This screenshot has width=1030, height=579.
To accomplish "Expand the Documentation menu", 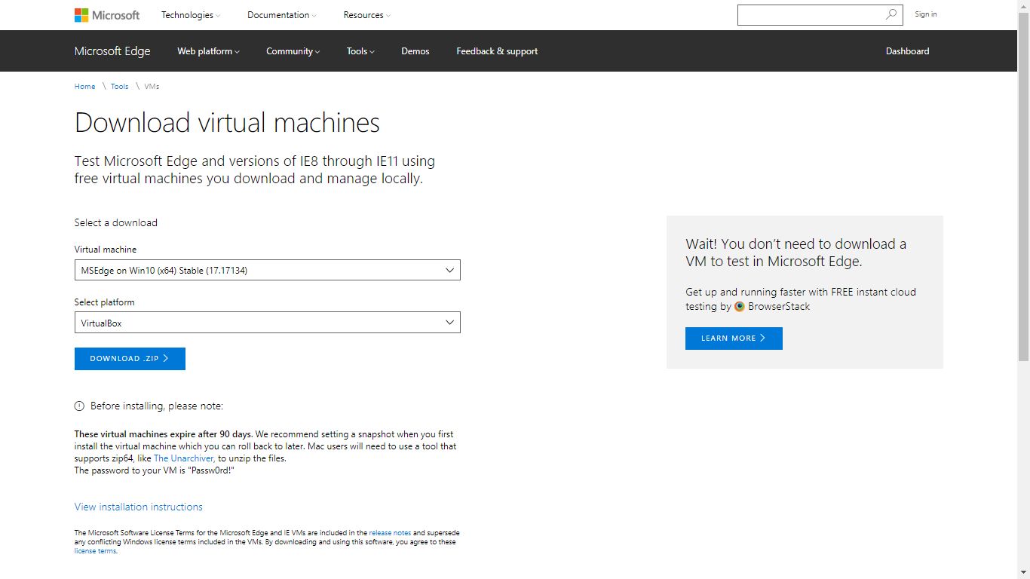I will pos(281,15).
